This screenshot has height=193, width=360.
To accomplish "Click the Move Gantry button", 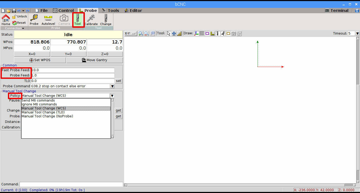I will 95,60.
